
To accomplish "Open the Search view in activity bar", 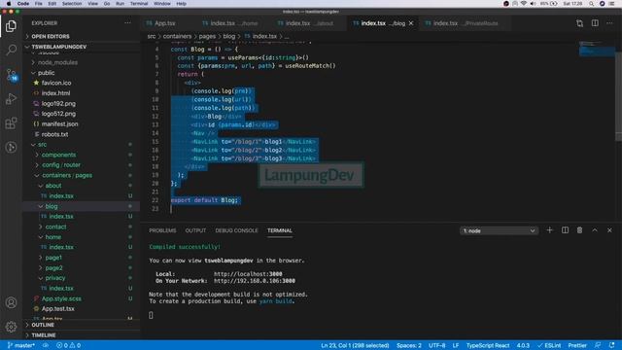I will [x=11, y=50].
